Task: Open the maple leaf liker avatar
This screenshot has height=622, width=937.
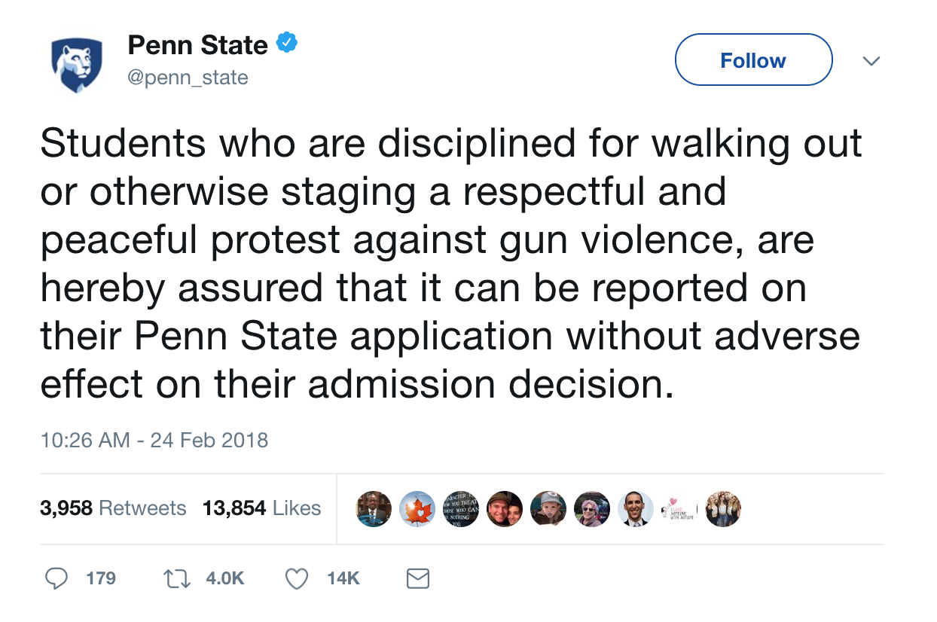Action: (417, 509)
